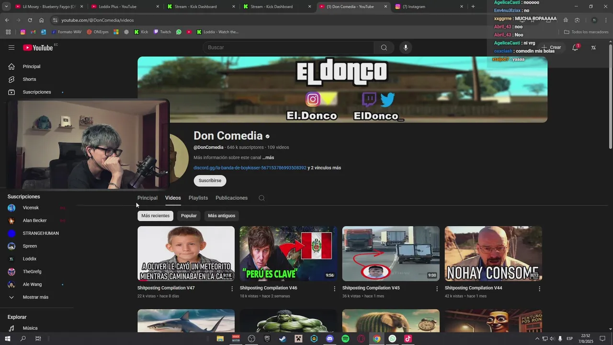The width and height of the screenshot is (613, 345).
Task: Select the Más recientes filter chip
Action: click(x=155, y=216)
